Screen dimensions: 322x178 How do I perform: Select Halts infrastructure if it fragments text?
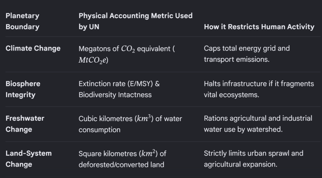(x=259, y=84)
